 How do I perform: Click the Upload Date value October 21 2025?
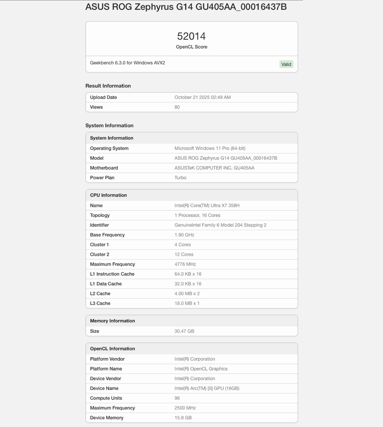pyautogui.click(x=203, y=97)
